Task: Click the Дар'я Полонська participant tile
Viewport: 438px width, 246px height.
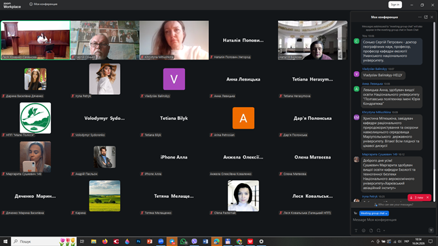Action: (x=313, y=118)
